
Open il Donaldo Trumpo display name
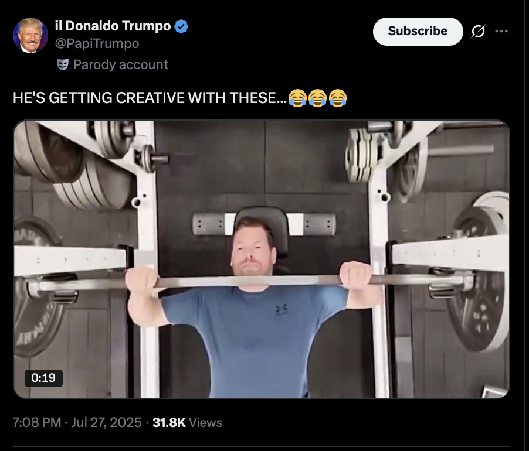(x=113, y=26)
